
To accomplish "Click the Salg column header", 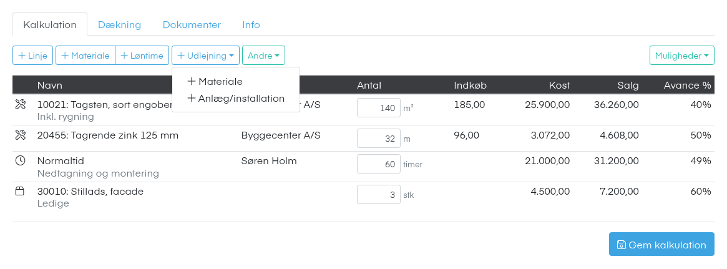I will click(x=628, y=86).
